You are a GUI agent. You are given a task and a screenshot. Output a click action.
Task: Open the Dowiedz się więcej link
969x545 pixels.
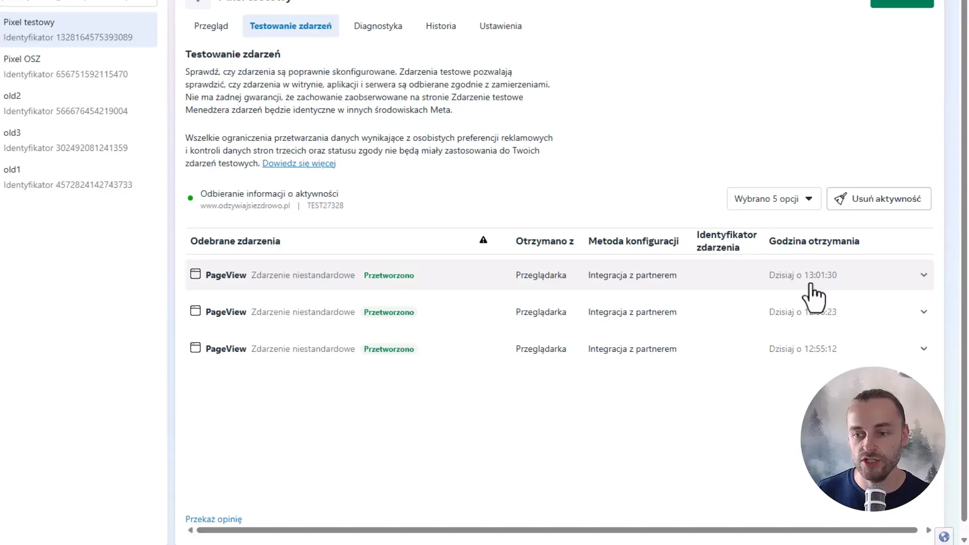click(x=299, y=163)
